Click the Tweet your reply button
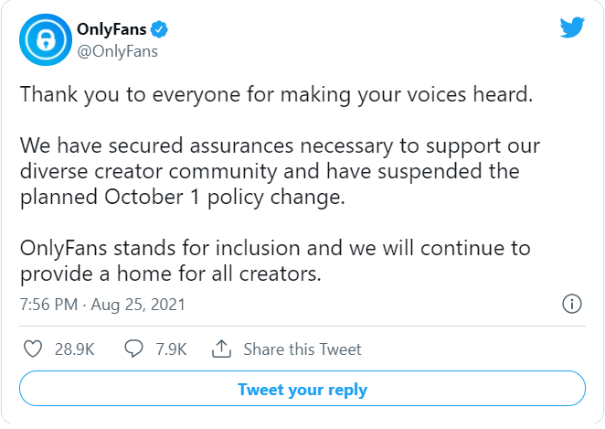Viewport: 605px width, 429px height. (x=302, y=389)
